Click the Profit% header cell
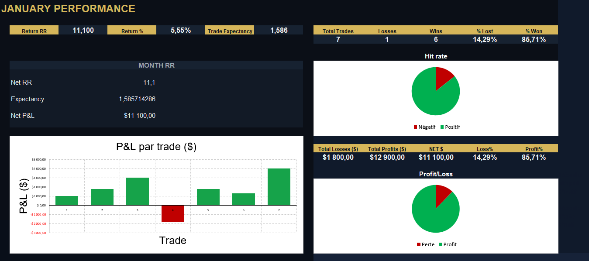Image resolution: width=589 pixels, height=261 pixels. 534,149
